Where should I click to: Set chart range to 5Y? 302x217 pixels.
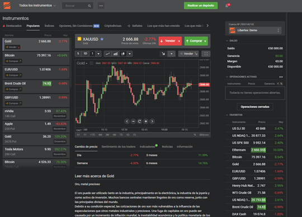coord(78,135)
